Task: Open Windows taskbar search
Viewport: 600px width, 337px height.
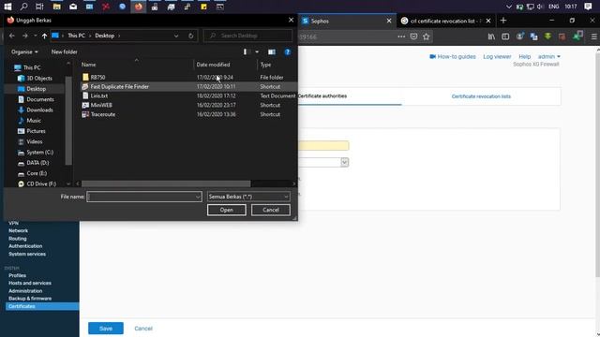Action: click(23, 7)
